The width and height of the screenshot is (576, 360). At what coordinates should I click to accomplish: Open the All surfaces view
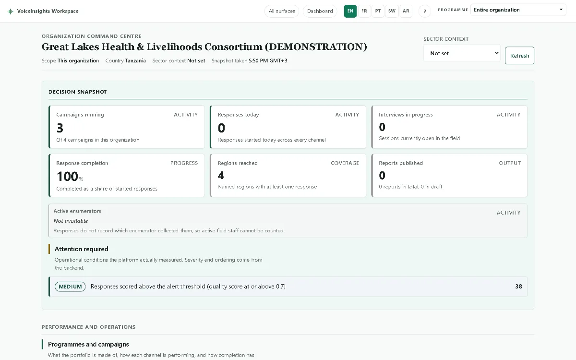[282, 11]
